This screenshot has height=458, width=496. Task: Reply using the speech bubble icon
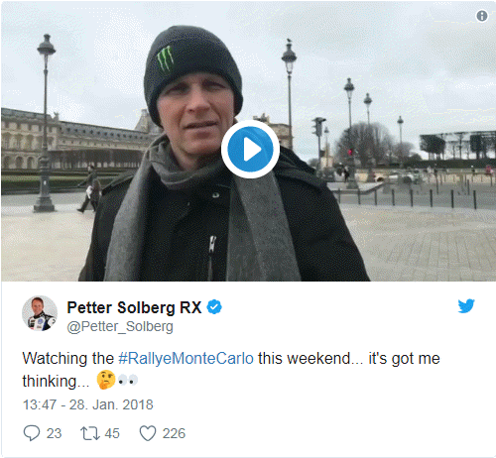(32, 433)
